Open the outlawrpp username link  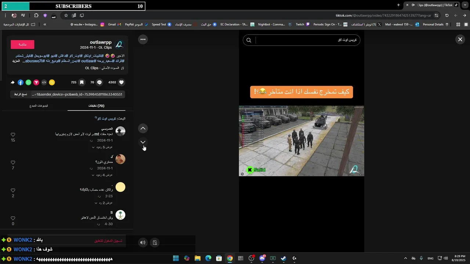click(101, 42)
